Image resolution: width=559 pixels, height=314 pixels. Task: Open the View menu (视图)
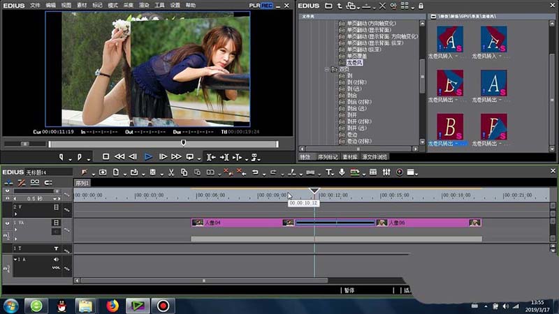click(66, 6)
